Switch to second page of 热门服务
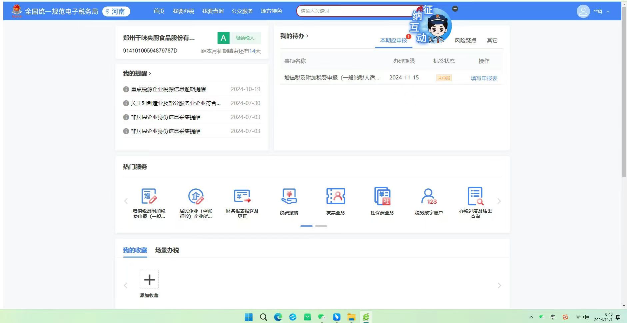The image size is (627, 323). 321,226
